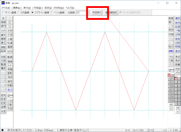Click the layer All button under circle layers
This screenshot has height=132, width=181.
[x=171, y=105]
